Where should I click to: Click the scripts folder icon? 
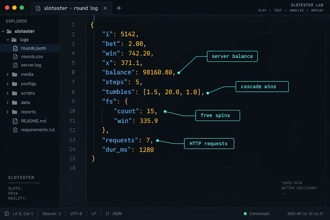(x=15, y=93)
